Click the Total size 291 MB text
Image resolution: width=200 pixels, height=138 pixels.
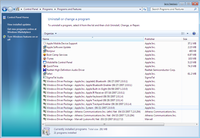(x=98, y=129)
